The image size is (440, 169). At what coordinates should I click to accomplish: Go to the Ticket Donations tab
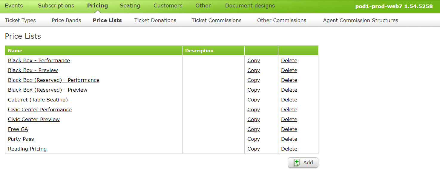(x=155, y=20)
